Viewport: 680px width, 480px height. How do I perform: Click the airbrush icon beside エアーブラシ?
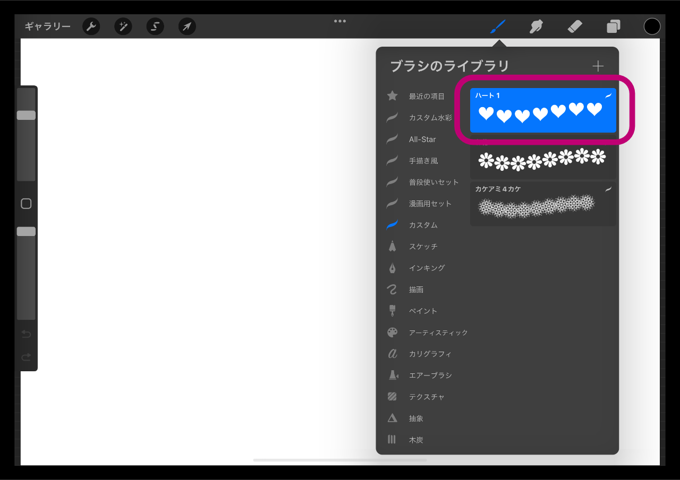tap(393, 376)
